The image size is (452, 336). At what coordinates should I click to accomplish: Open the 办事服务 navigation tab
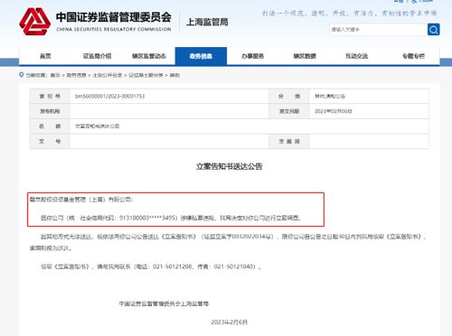pos(252,56)
